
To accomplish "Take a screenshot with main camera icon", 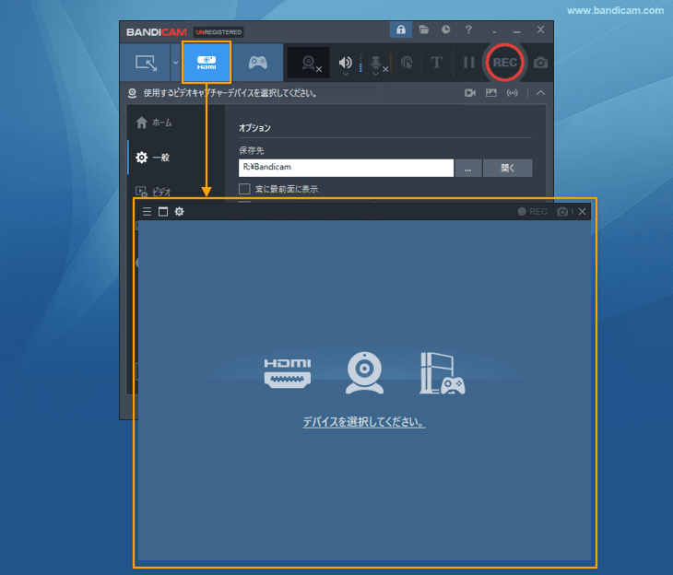I will (540, 63).
